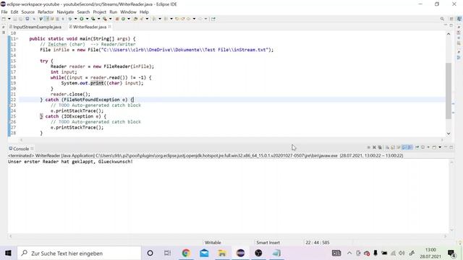Toggle show console on standard error
Image resolution: width=463 pixels, height=260 pixels.
(410, 147)
